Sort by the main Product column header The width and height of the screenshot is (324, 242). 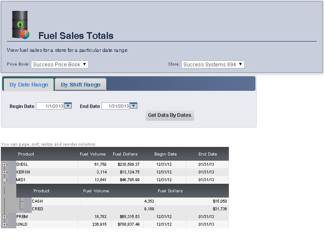pyautogui.click(x=26, y=154)
